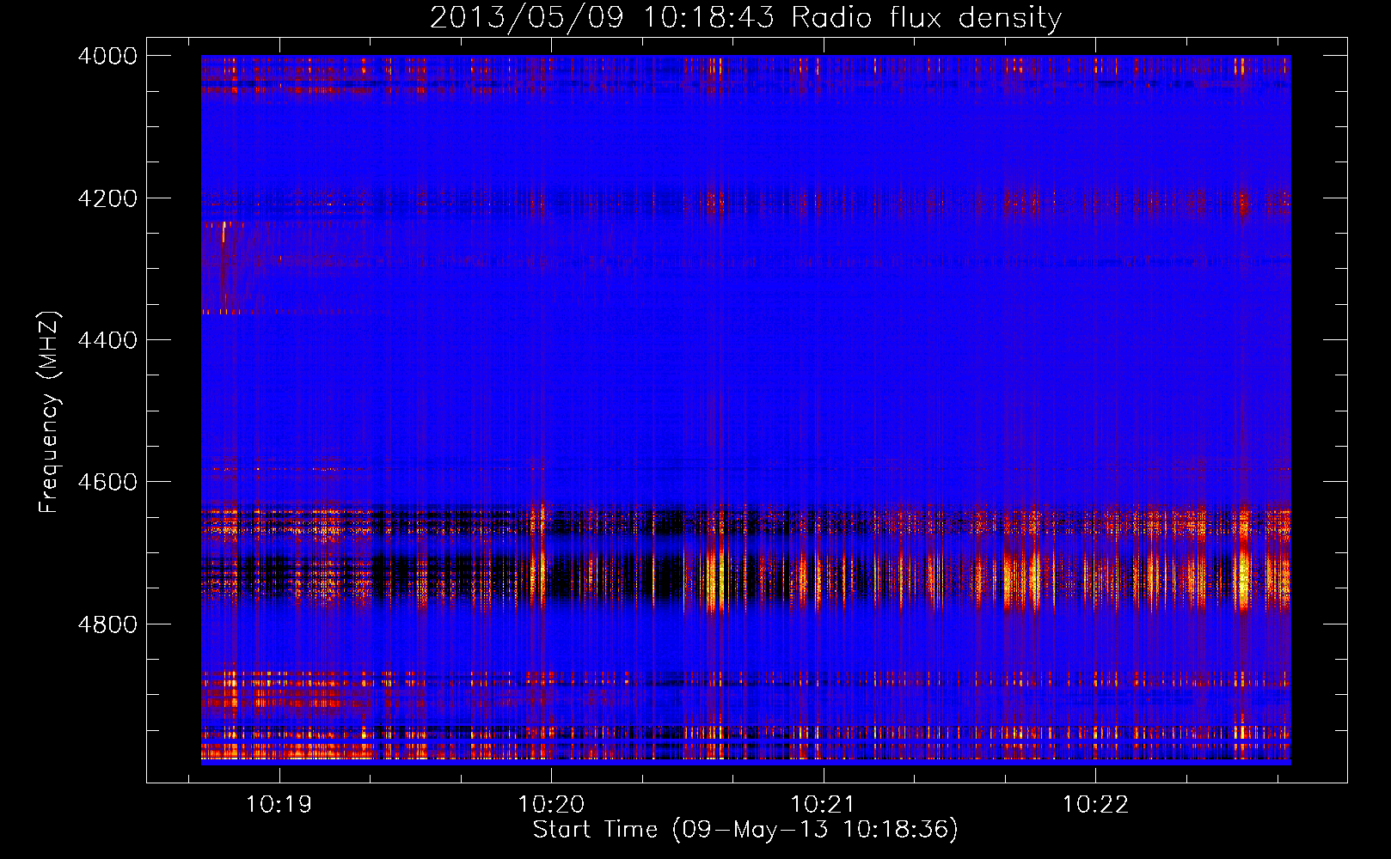Screen dimensions: 1391x859
Task: Click the 4800 frequency axis label
Action: coord(107,624)
